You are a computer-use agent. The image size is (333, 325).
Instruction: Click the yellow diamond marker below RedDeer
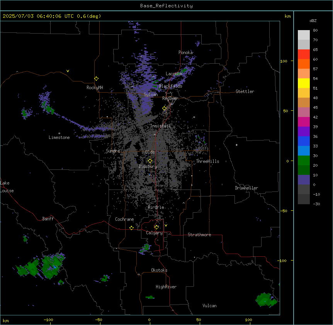pyautogui.click(x=165, y=108)
